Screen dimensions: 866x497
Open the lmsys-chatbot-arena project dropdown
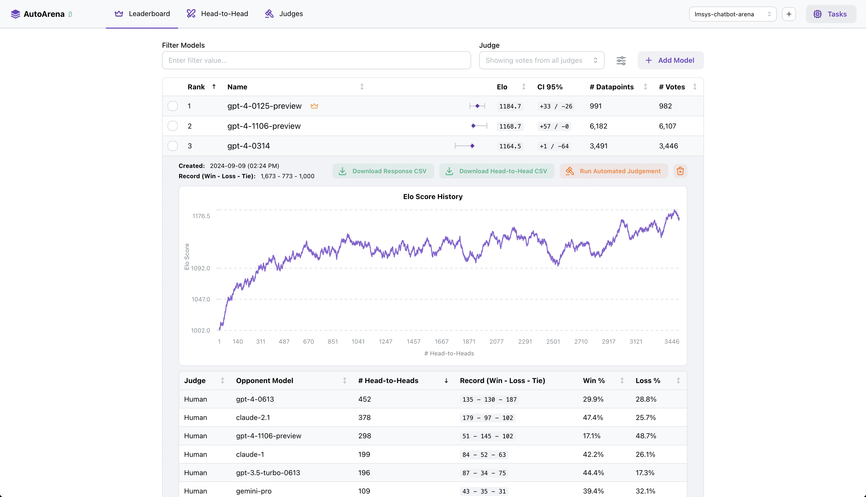[733, 14]
